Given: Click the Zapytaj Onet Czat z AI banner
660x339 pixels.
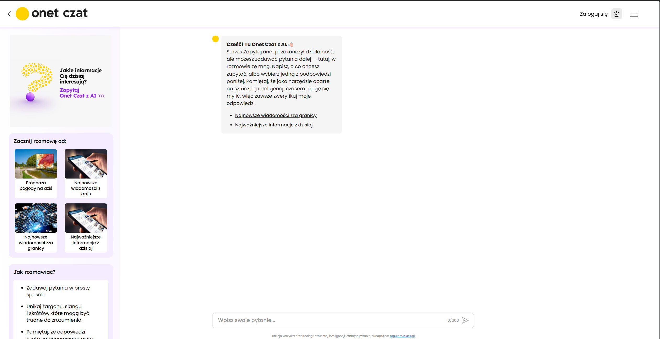Looking at the screenshot, I should tap(61, 81).
